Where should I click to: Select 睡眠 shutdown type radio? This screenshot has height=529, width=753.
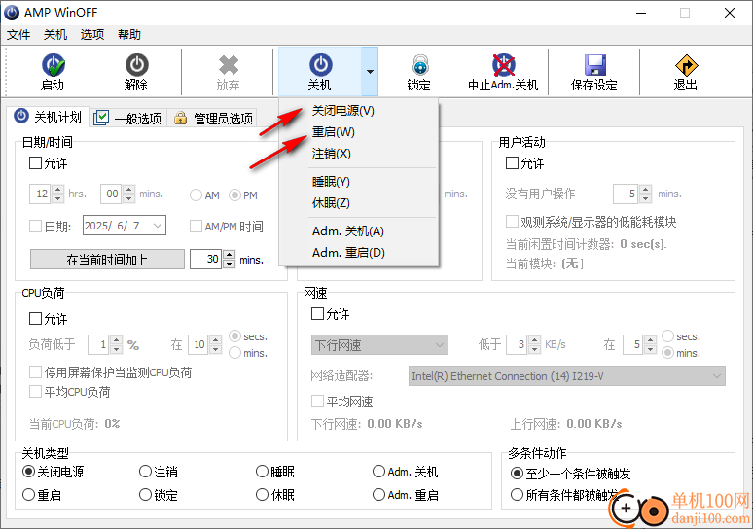click(262, 472)
